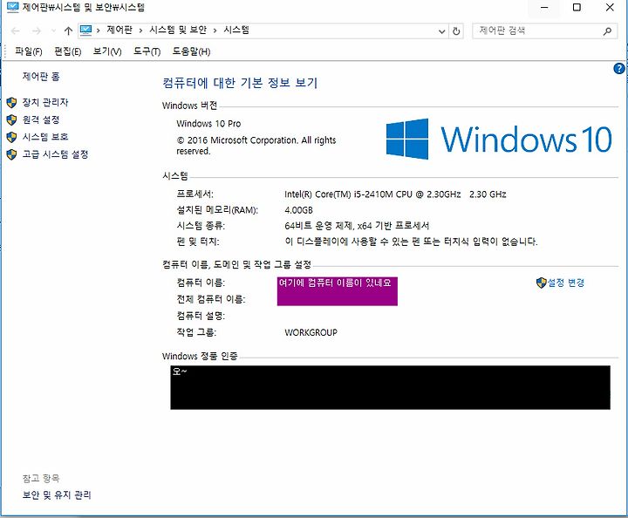Go forward with the forward arrow
The width and height of the screenshot is (628, 518).
click(37, 31)
